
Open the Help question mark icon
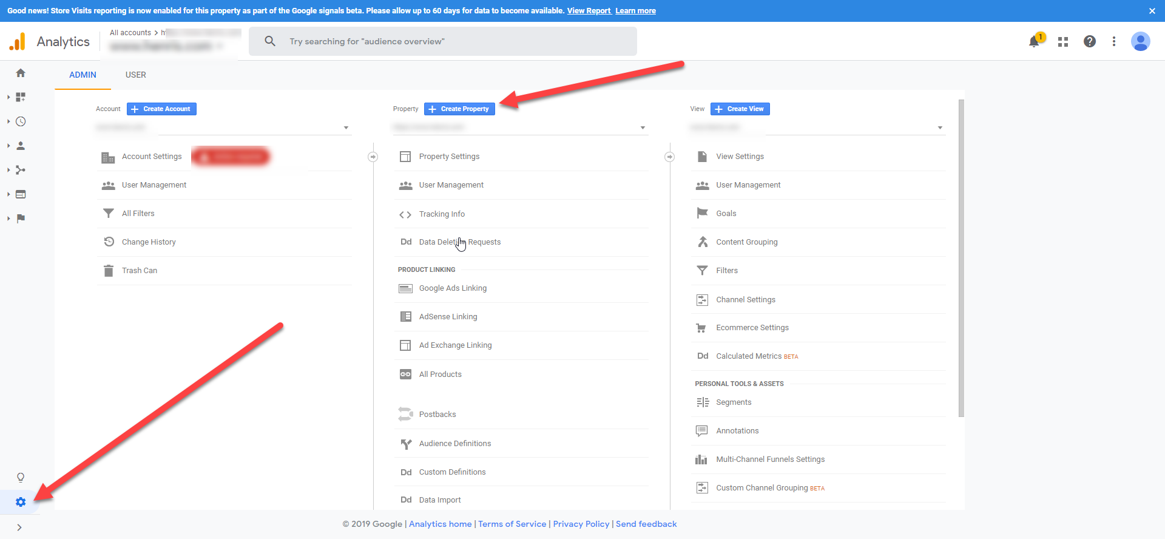click(1090, 41)
